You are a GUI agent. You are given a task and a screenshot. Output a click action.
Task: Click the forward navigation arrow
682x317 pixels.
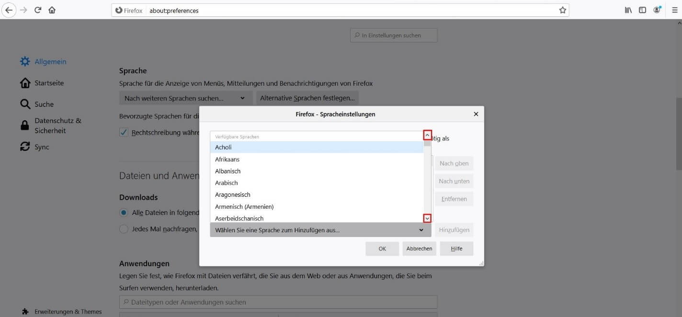pyautogui.click(x=24, y=10)
